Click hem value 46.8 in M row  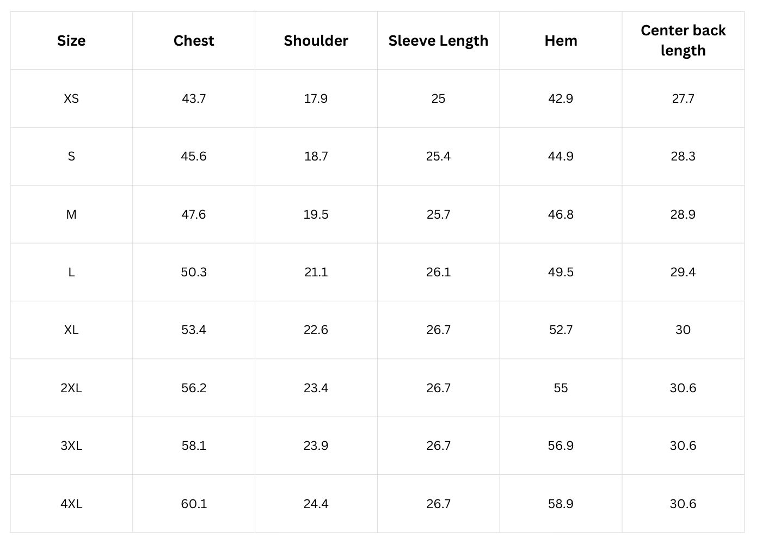tap(561, 214)
